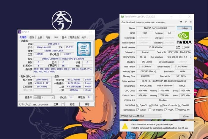208x139 pixels.
Task: Click the Memory Type value GDDR5 (Micron)
Action: (x=148, y=71)
